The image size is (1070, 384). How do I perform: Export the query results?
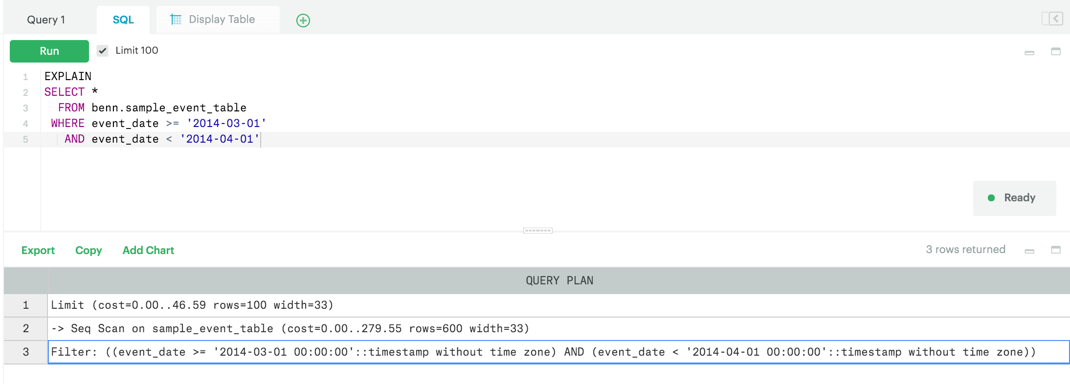tap(38, 250)
